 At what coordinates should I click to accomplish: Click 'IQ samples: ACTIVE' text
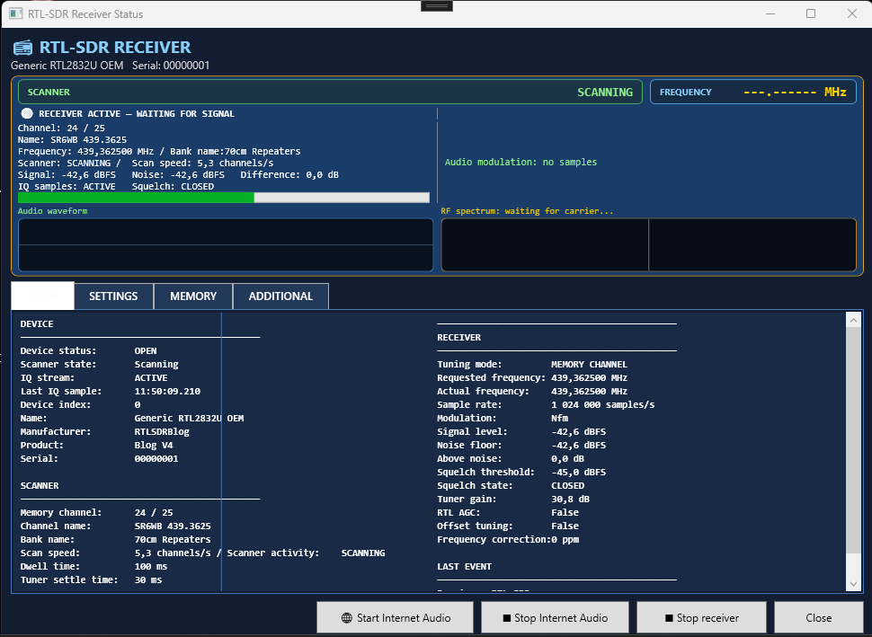pos(67,187)
